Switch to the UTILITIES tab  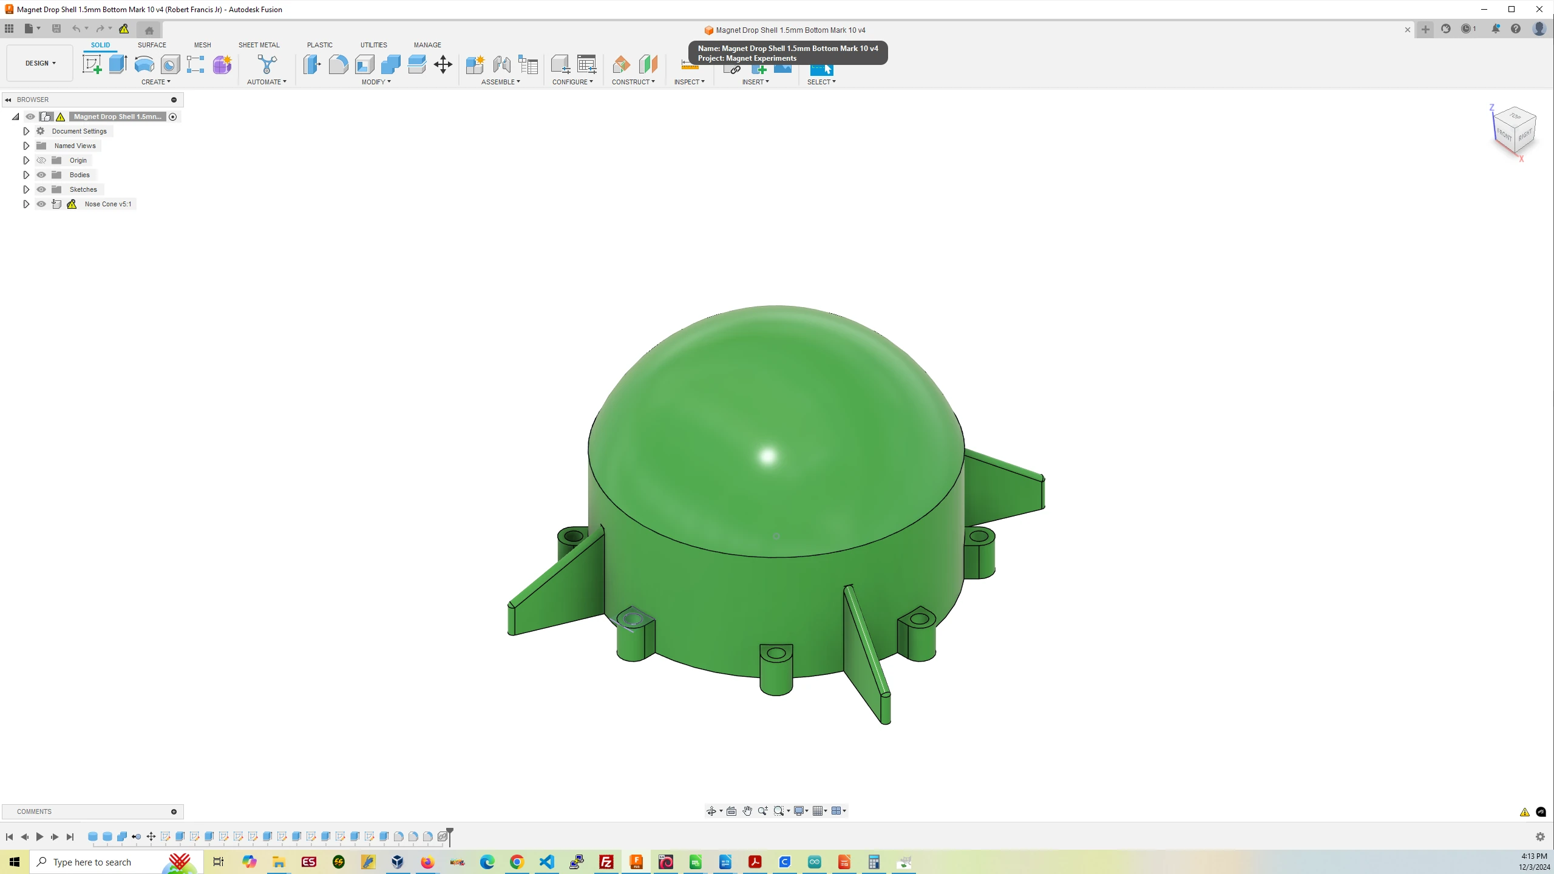click(x=374, y=45)
